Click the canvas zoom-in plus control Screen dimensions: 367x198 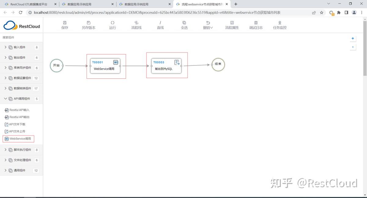353,38
